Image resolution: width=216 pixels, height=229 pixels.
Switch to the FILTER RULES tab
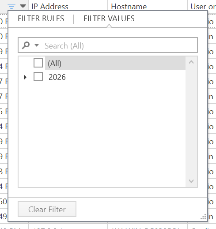click(x=41, y=19)
